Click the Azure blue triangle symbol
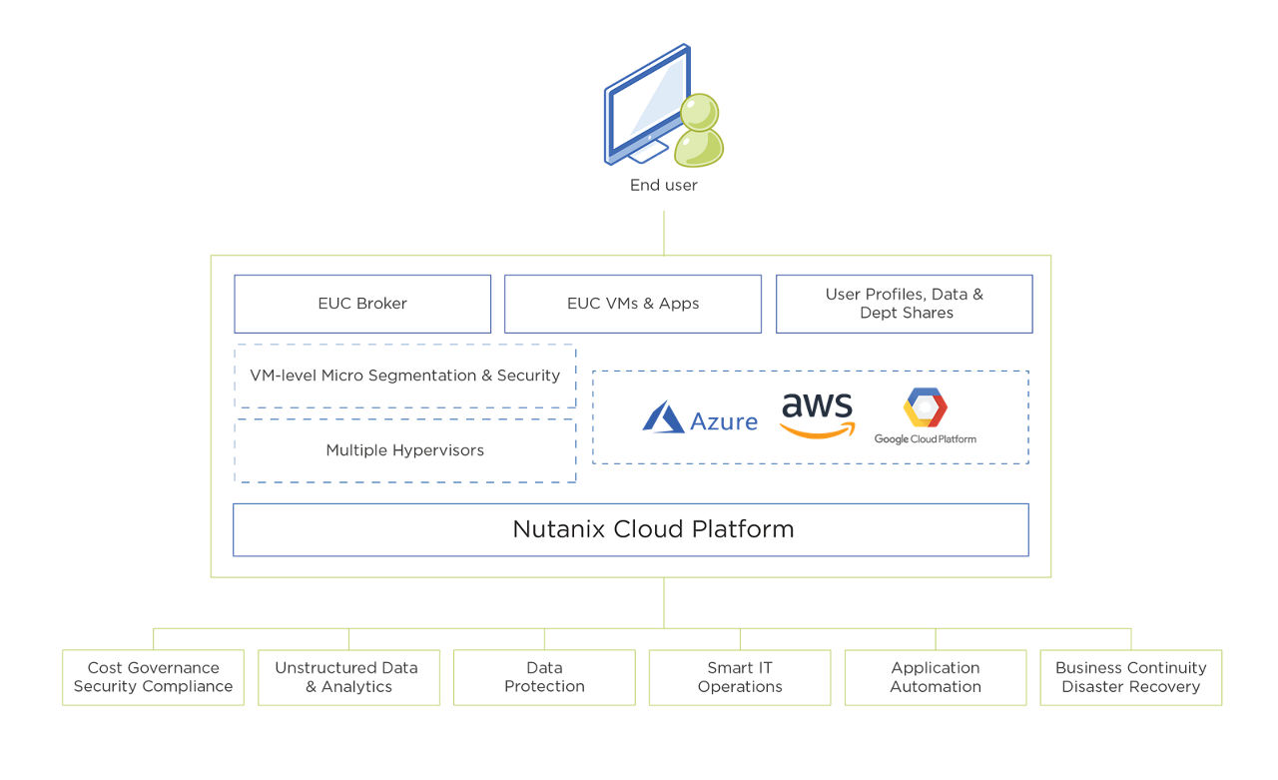This screenshot has width=1278, height=780. (x=664, y=417)
